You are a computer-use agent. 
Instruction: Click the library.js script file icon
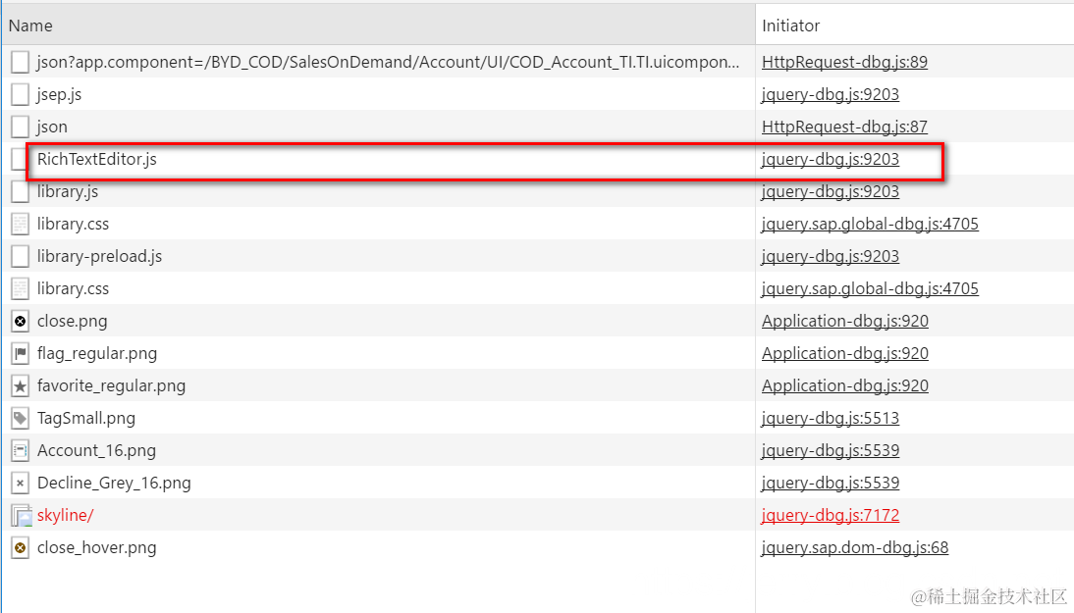(x=20, y=191)
